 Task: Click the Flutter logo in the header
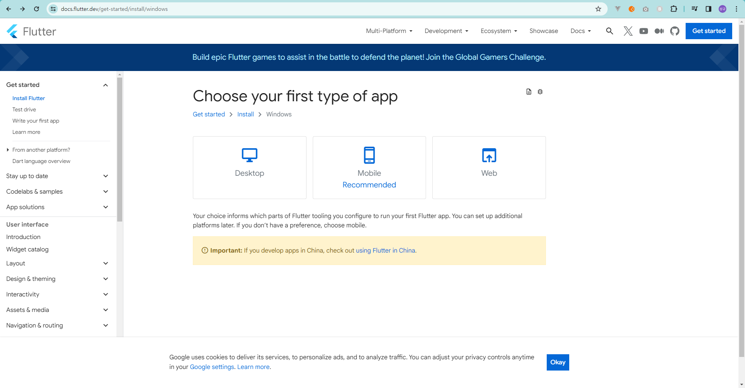pyautogui.click(x=31, y=31)
